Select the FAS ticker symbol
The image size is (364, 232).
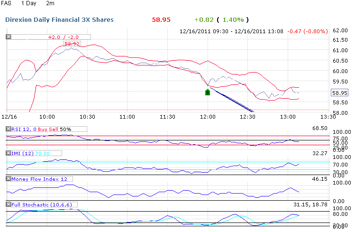6,3
